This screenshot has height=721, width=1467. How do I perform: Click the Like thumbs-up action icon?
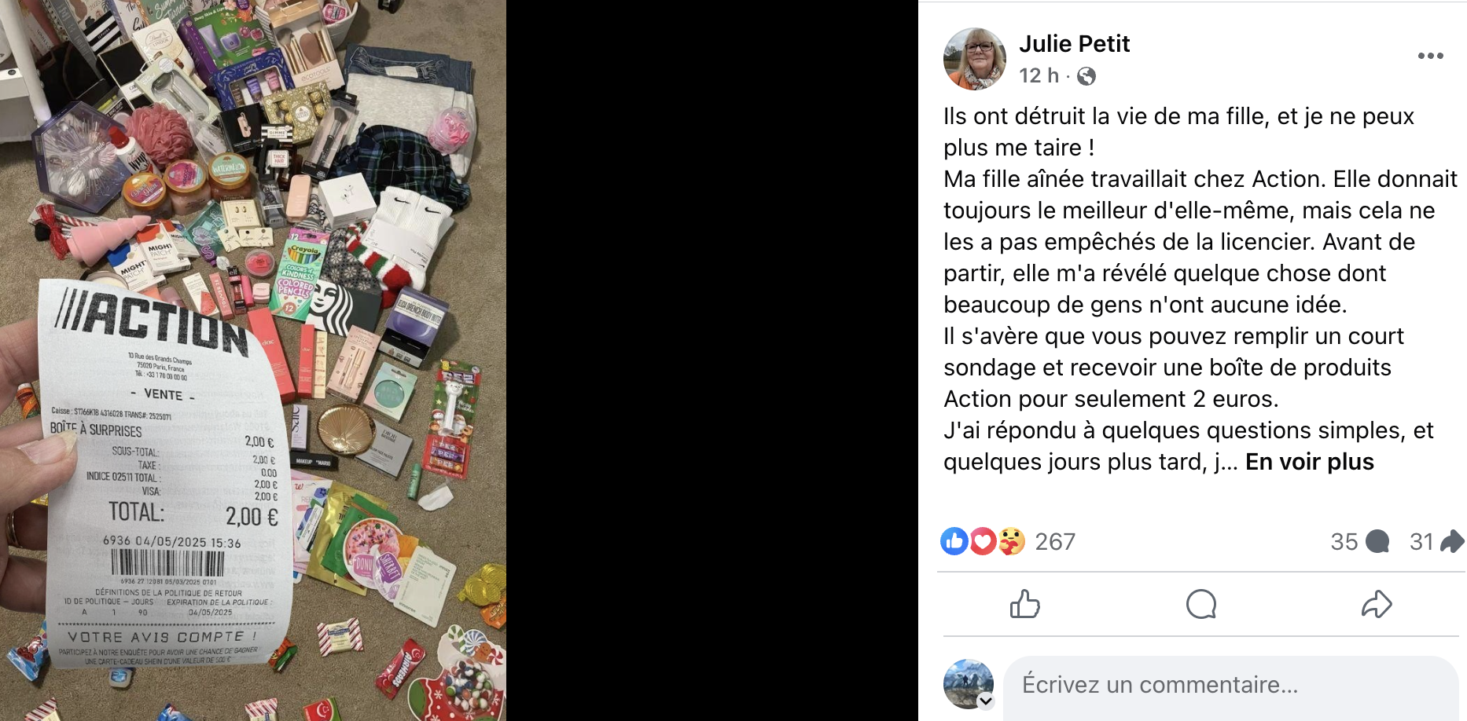(x=1024, y=604)
